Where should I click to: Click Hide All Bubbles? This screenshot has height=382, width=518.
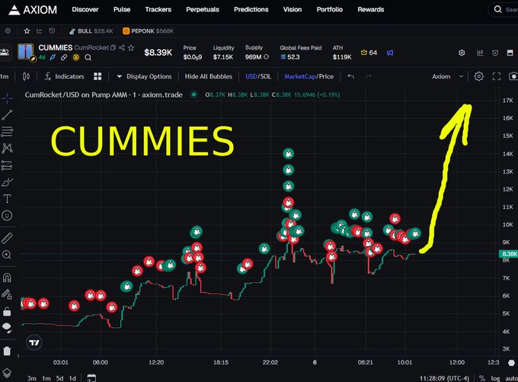click(209, 77)
